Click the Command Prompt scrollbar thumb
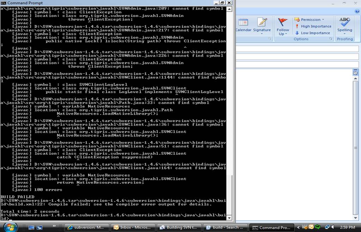361x232 pixels. (x=229, y=195)
